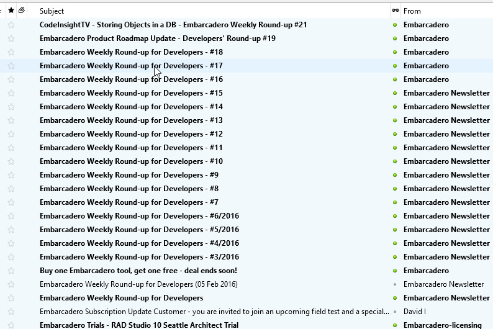The height and width of the screenshot is (329, 493).
Task: Toggle read status dot for #4/2016 message
Action: (x=395, y=243)
